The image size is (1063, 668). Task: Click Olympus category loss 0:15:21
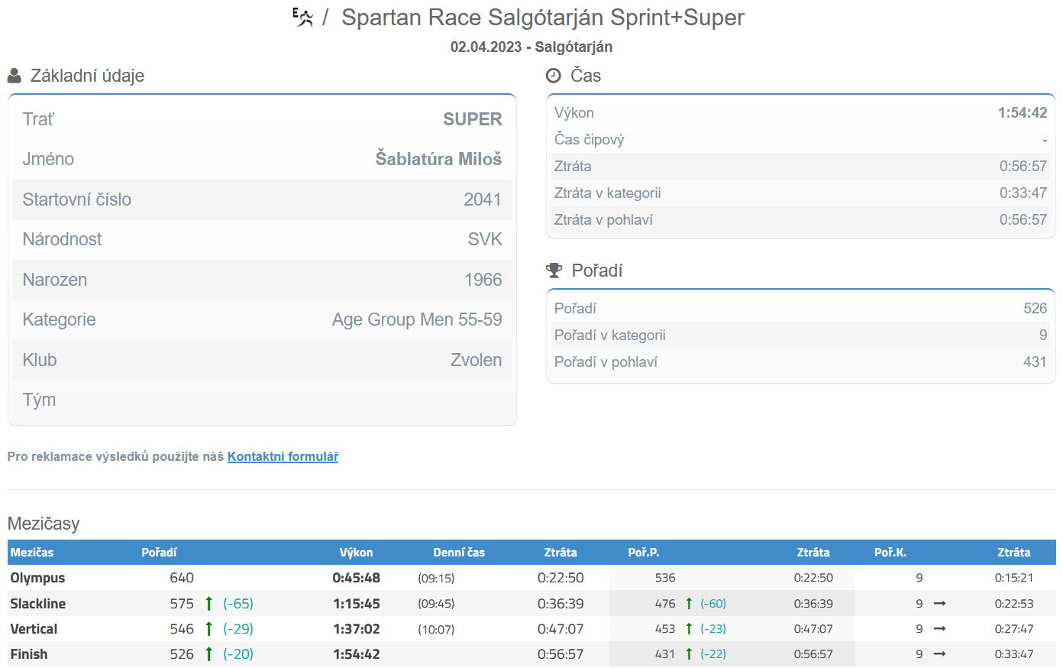pos(1014,578)
